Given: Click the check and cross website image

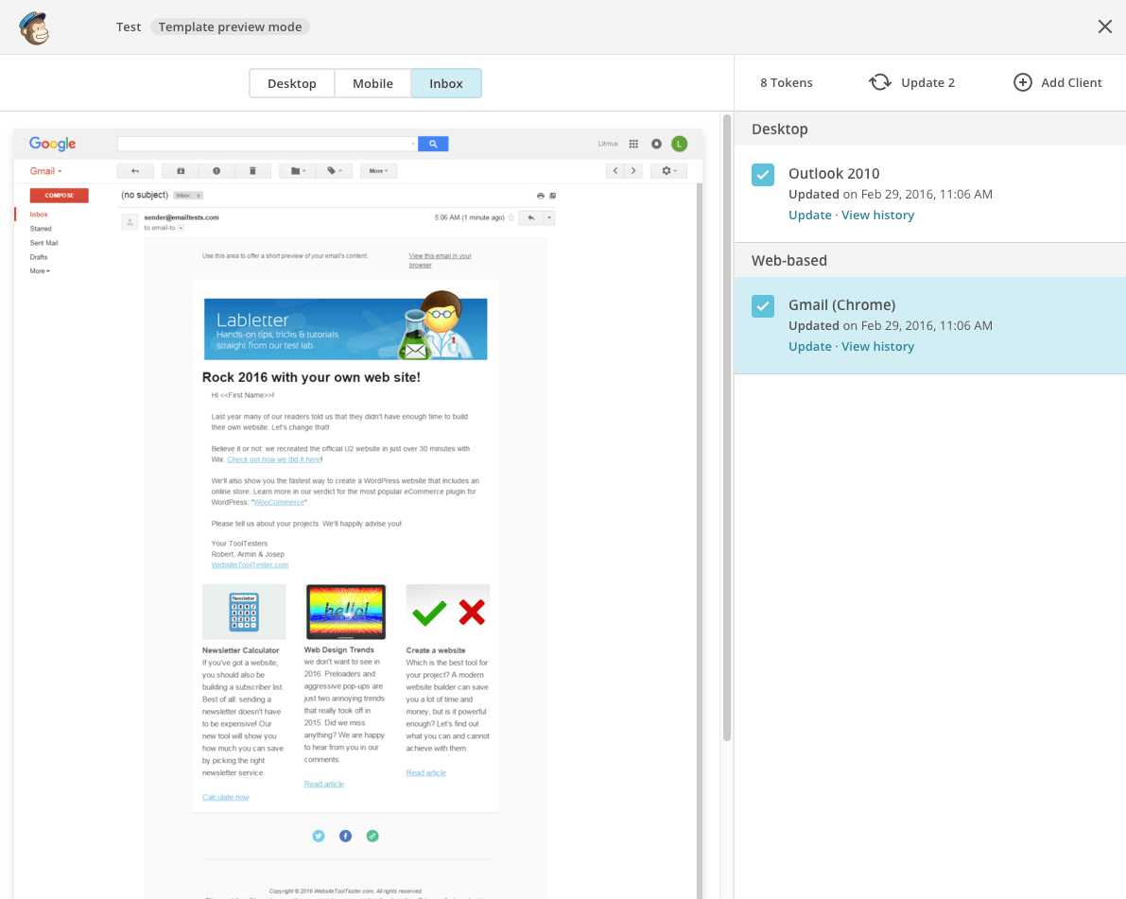Looking at the screenshot, I should 447,612.
